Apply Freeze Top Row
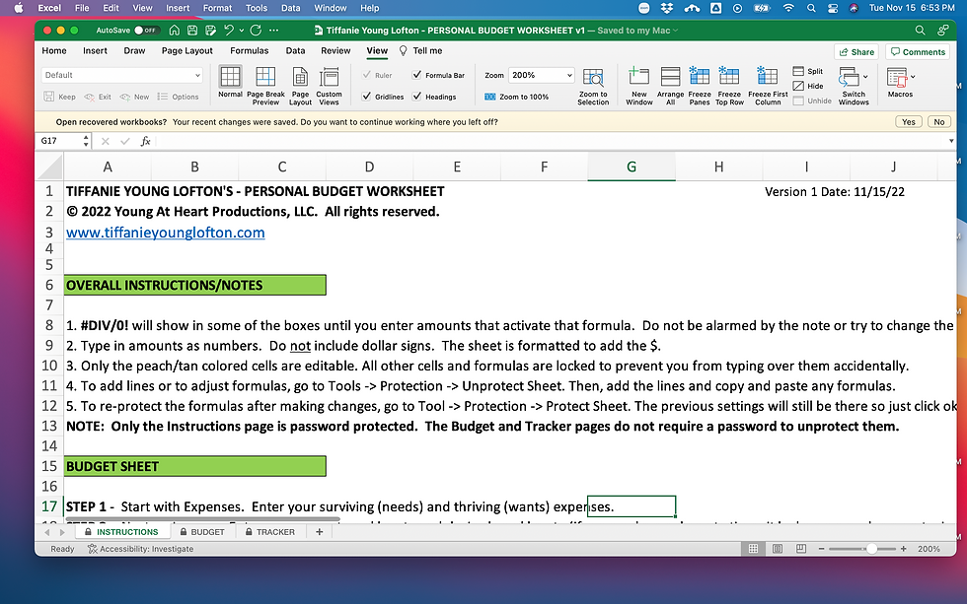 pos(729,86)
